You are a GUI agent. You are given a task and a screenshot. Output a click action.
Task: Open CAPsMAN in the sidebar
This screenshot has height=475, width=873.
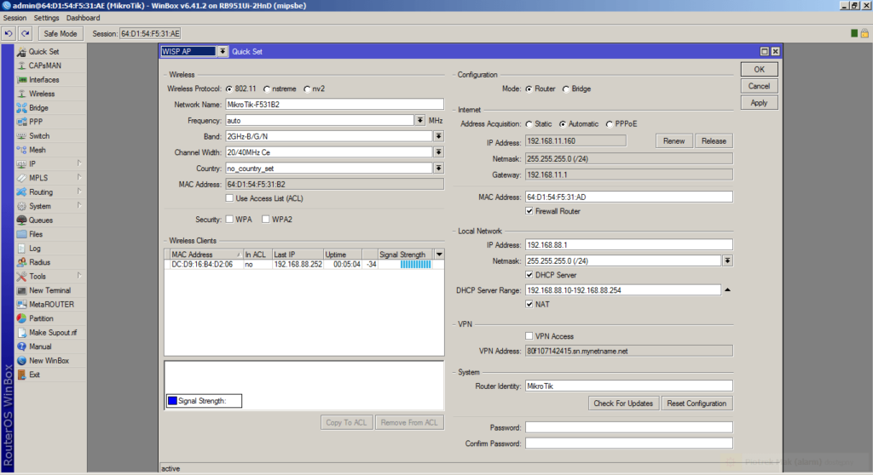point(44,66)
